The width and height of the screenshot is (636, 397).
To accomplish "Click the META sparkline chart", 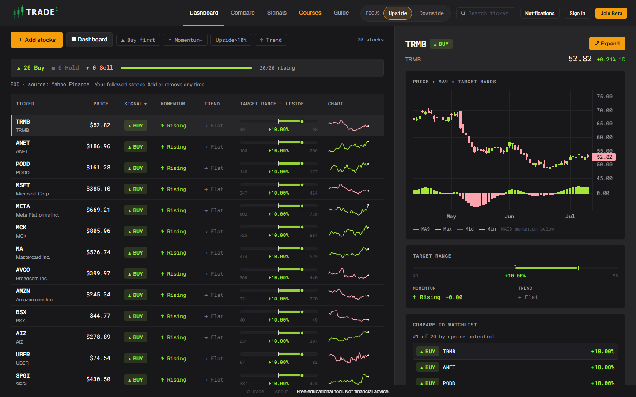I will click(x=348, y=210).
